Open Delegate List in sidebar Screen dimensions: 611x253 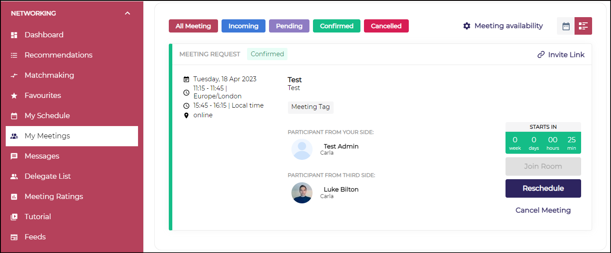click(47, 177)
